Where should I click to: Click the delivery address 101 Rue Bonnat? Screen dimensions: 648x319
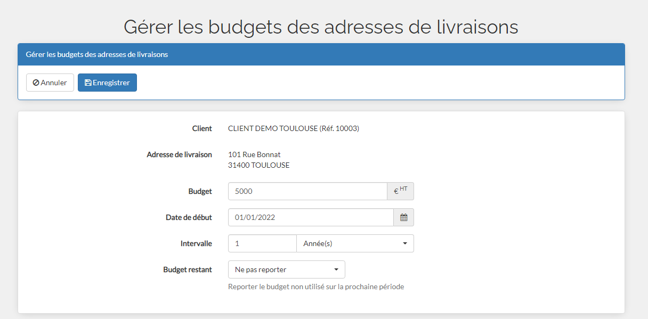(254, 154)
